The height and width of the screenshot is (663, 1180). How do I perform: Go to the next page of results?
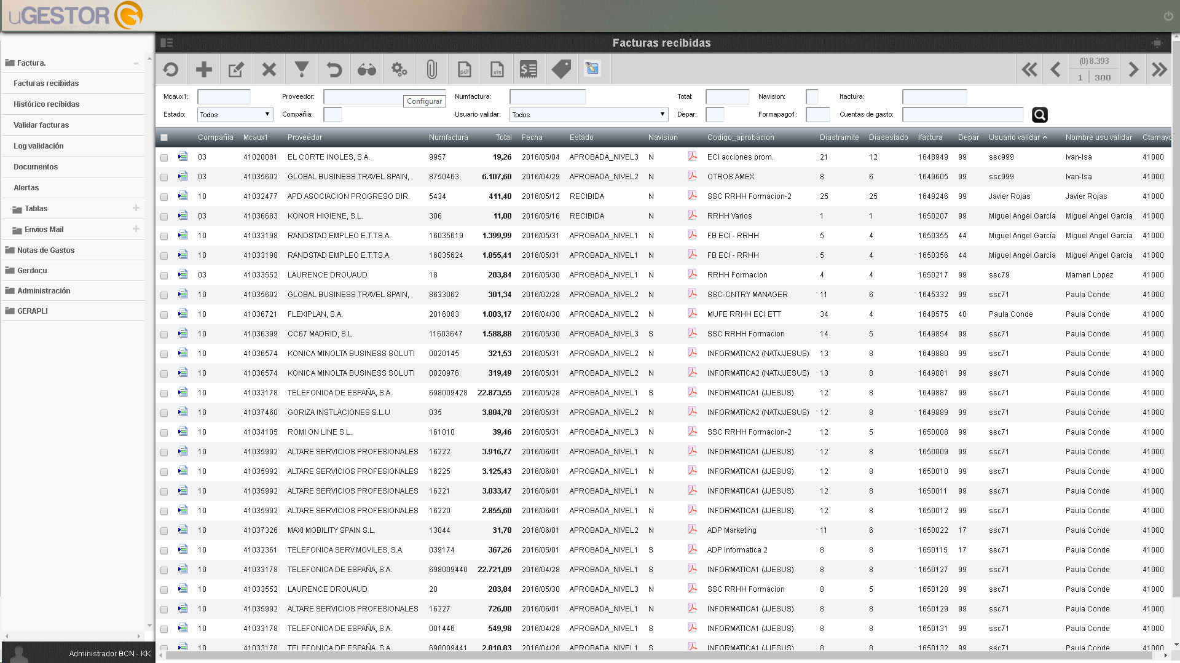tap(1133, 69)
